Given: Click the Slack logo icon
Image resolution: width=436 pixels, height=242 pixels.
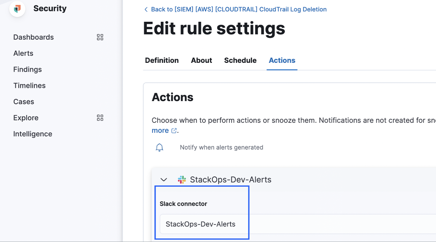Looking at the screenshot, I should pos(182,180).
